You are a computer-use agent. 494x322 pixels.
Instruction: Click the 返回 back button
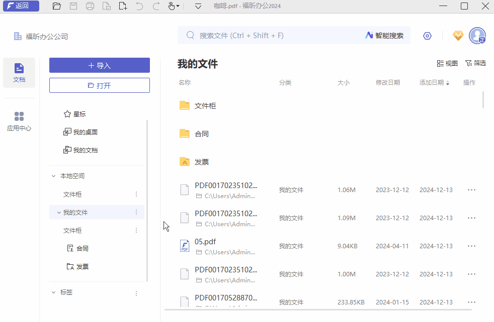coord(21,6)
